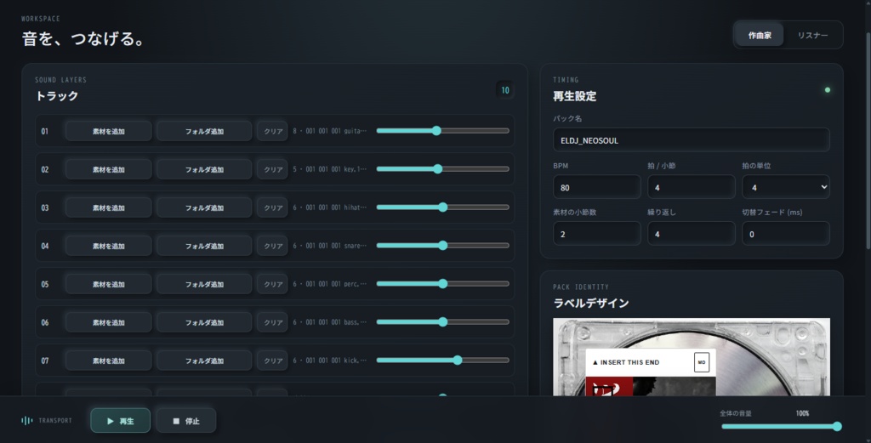Viewport: 871px width, 443px height.
Task: Set track 03 hihat volume slider
Action: (x=442, y=207)
